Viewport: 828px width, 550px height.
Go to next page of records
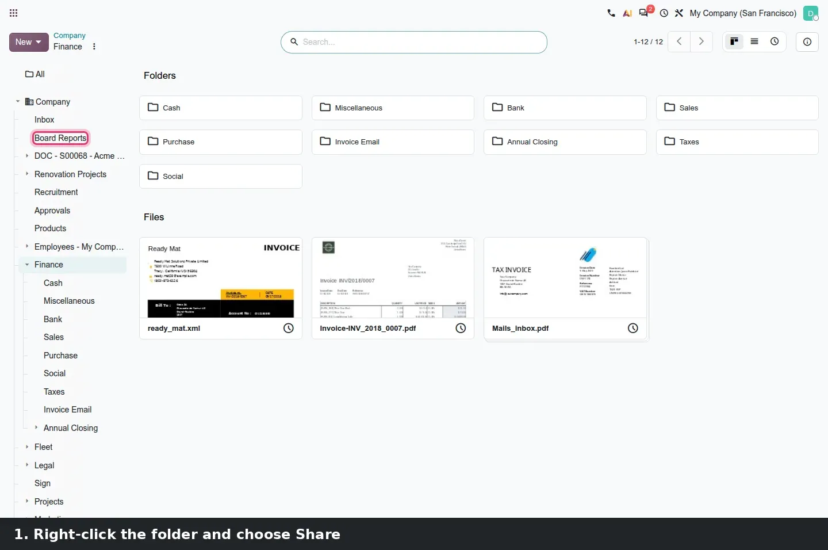[x=701, y=41]
